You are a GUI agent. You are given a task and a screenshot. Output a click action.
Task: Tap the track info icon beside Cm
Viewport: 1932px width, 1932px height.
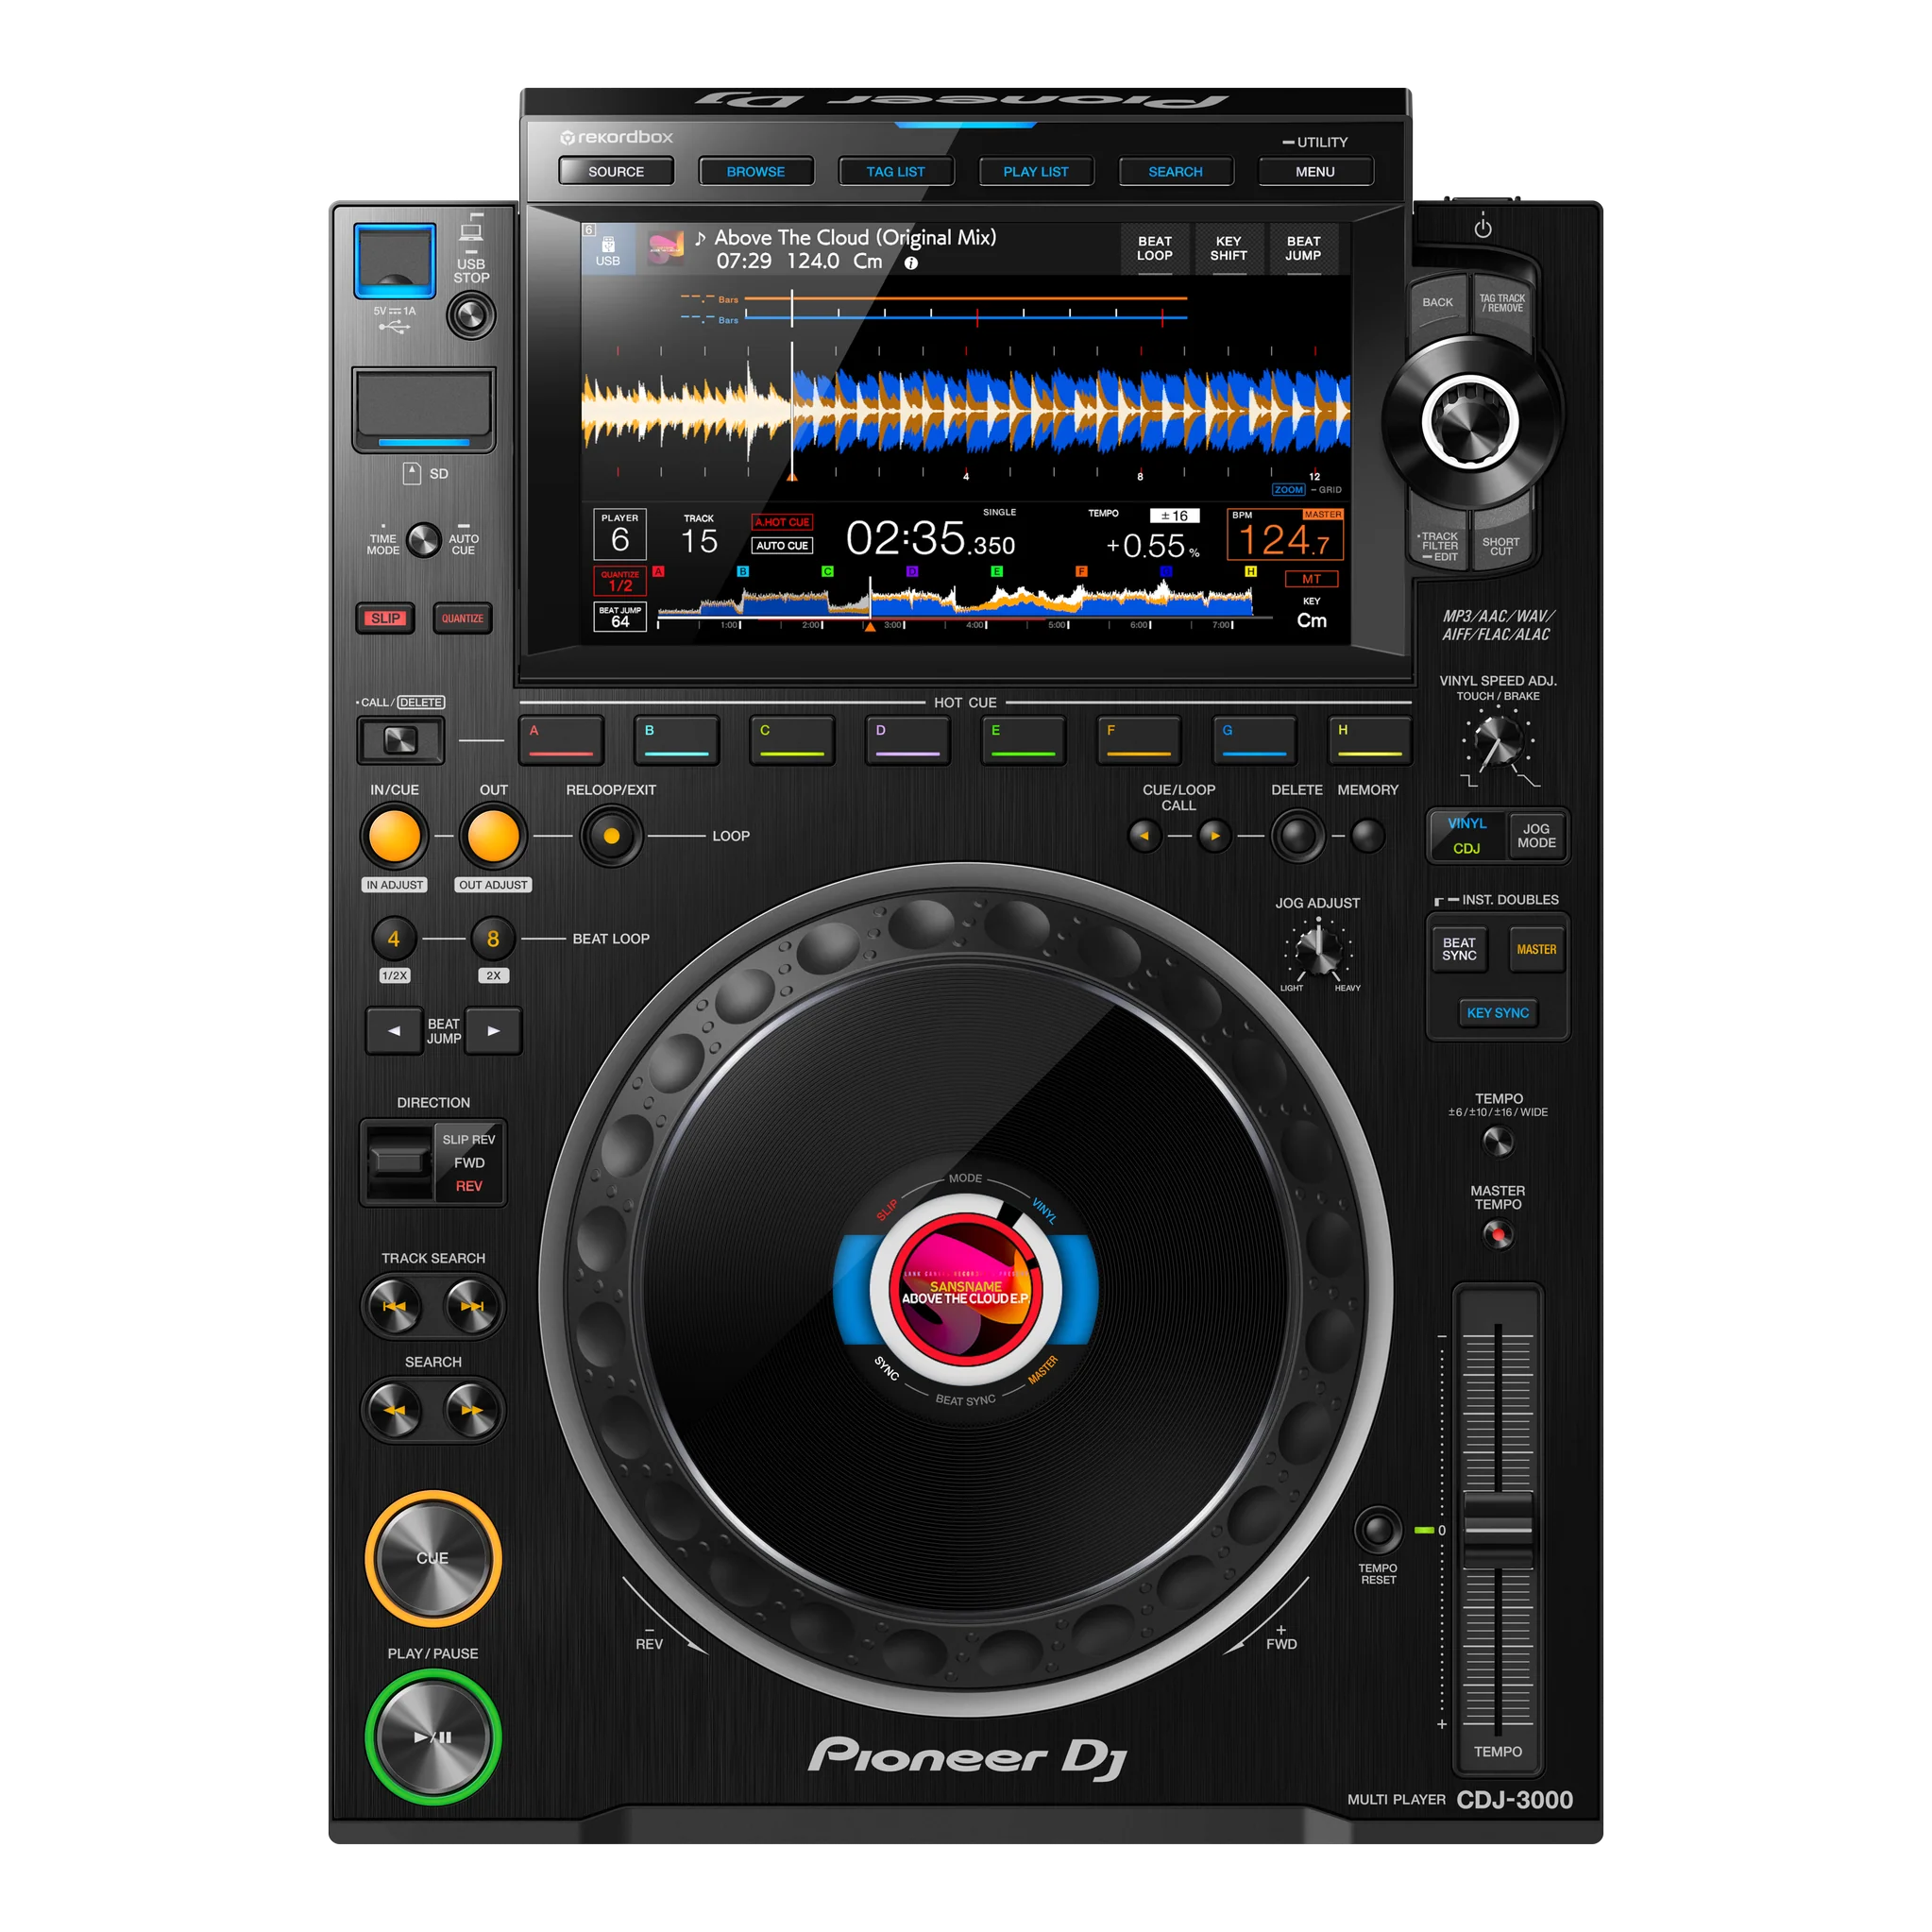click(911, 263)
